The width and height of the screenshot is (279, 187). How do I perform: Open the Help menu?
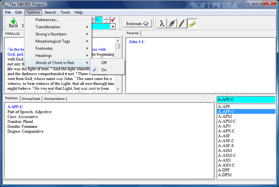pyautogui.click(x=78, y=12)
